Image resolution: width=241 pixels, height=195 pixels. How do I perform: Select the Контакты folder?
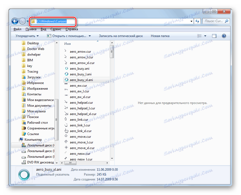tap(34, 94)
